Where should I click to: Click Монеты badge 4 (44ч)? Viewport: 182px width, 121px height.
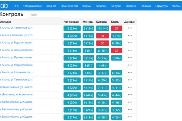click(x=88, y=95)
